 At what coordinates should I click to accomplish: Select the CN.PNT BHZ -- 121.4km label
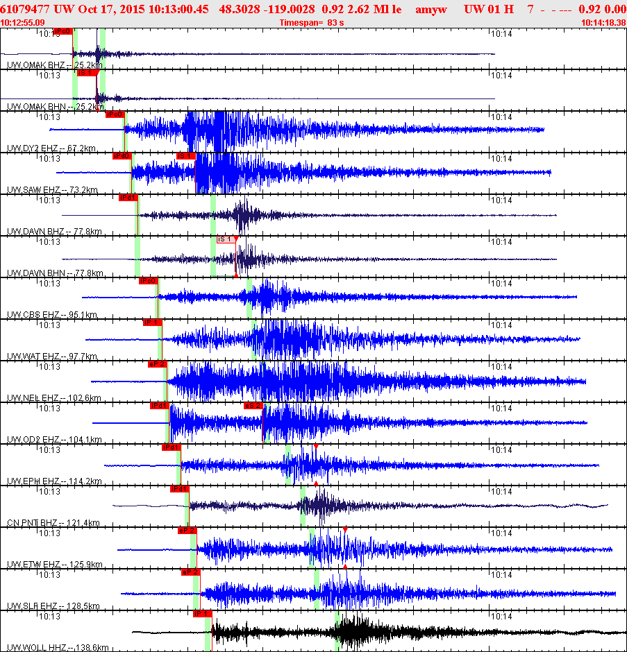[x=53, y=522]
